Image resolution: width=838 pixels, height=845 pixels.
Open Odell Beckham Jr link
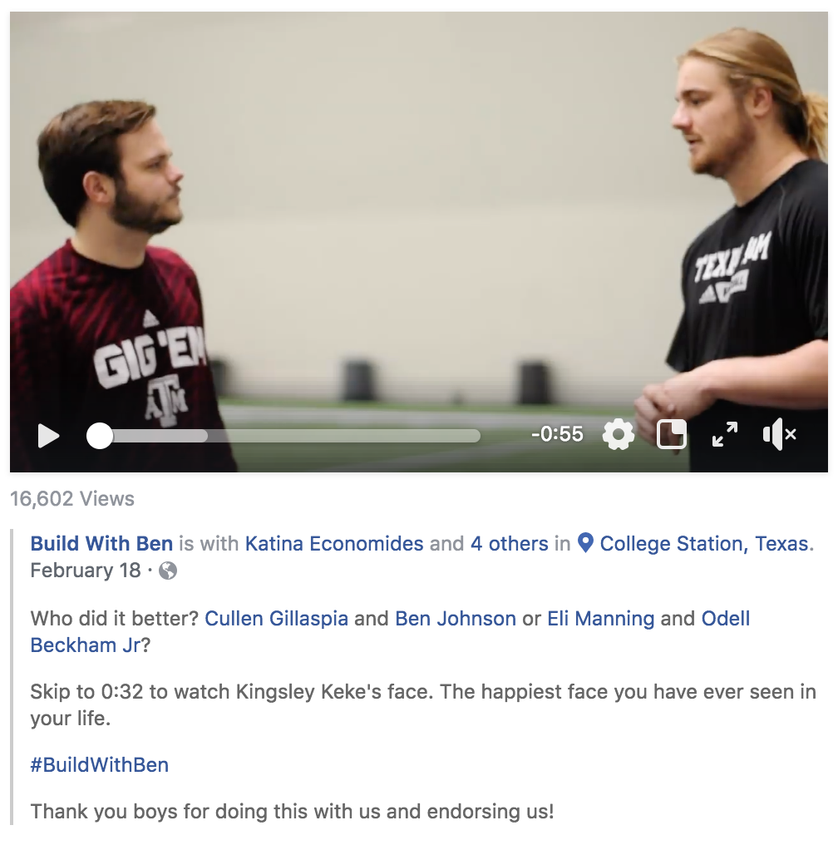390,631
